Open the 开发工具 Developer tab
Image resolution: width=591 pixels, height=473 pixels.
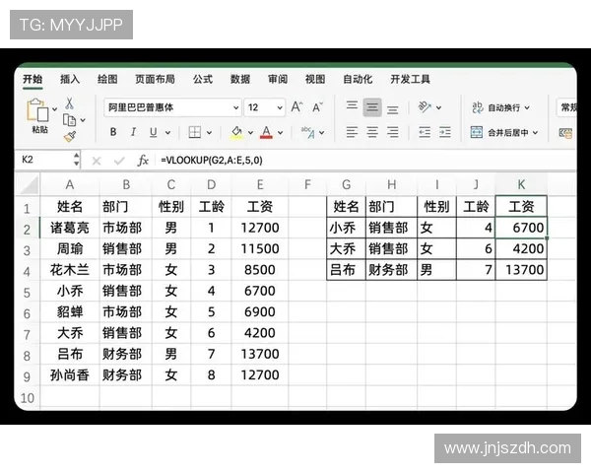click(410, 79)
